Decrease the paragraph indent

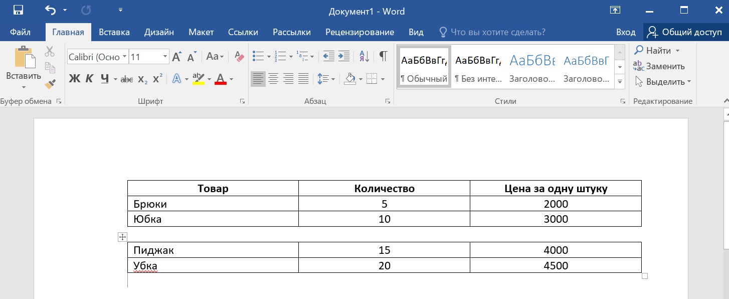click(x=329, y=56)
